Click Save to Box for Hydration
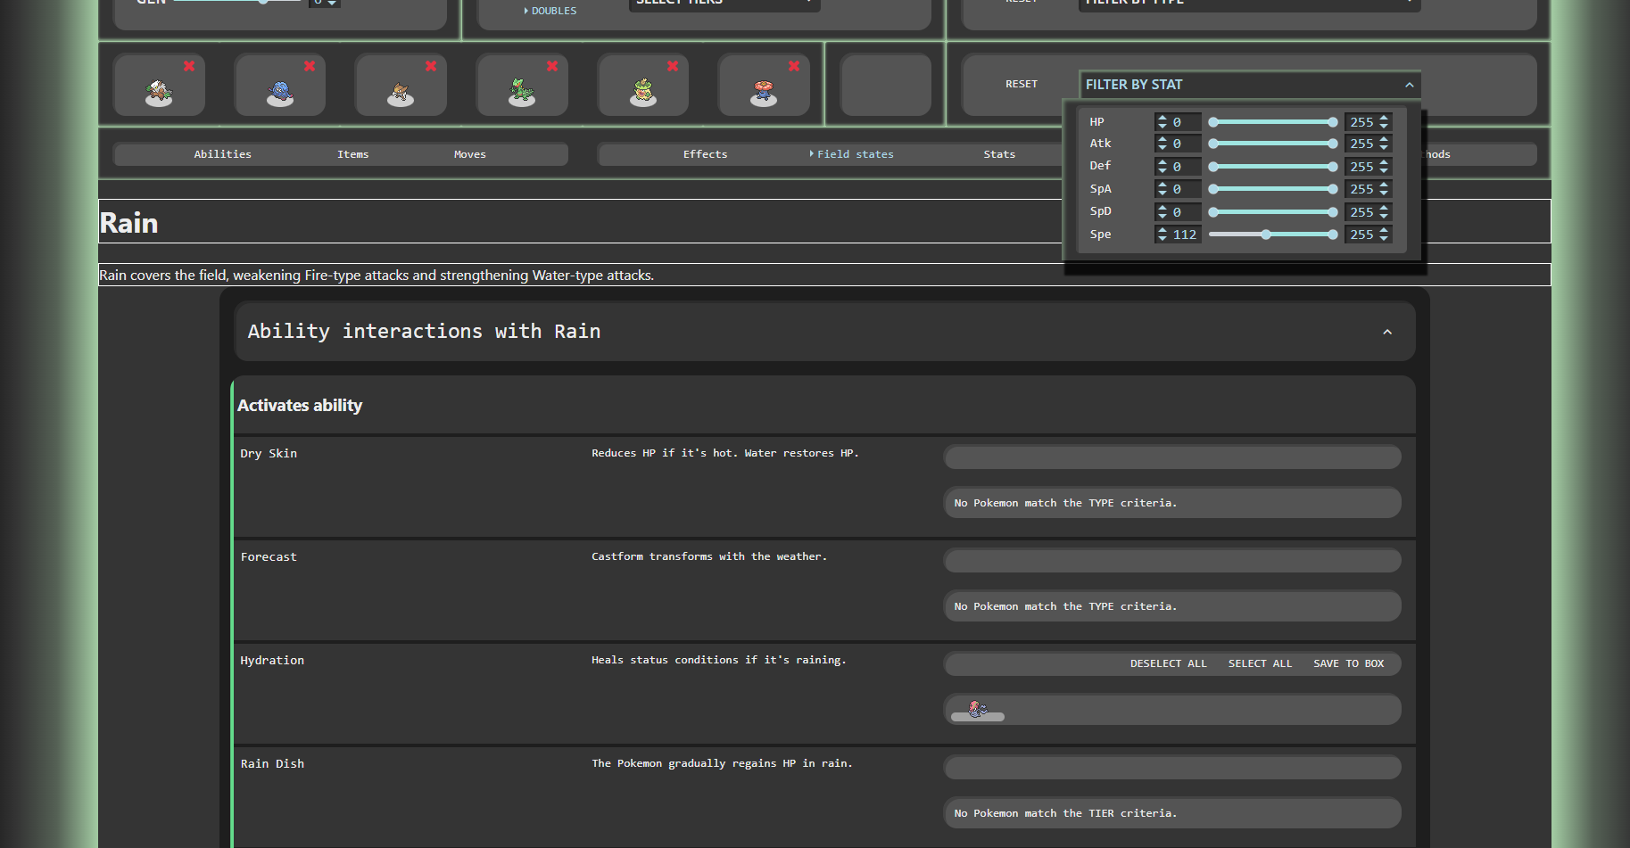The width and height of the screenshot is (1630, 848). pyautogui.click(x=1348, y=663)
